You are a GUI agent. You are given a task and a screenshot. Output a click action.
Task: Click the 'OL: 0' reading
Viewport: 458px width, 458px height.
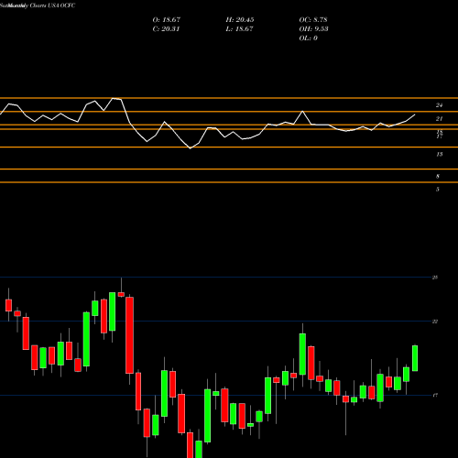(x=308, y=38)
